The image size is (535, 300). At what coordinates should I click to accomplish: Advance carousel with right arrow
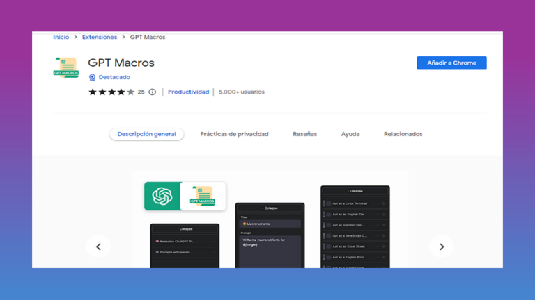coord(442,247)
